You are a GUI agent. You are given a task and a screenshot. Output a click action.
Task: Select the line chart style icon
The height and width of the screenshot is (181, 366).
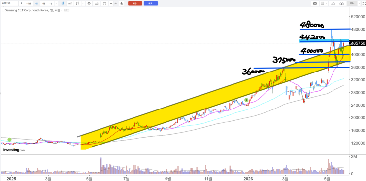[70, 3]
